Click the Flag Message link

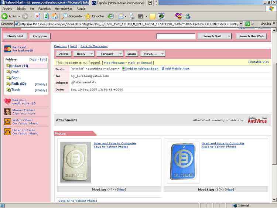click(114, 62)
